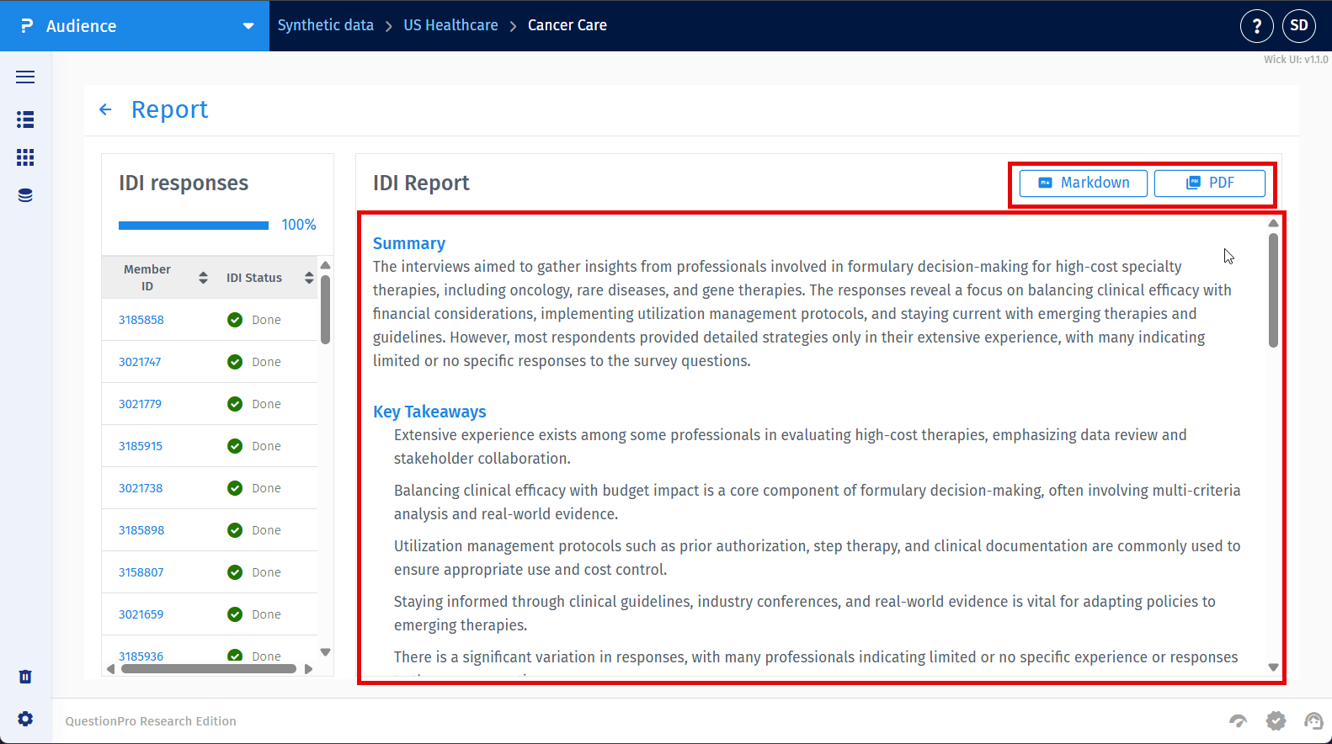
Task: Click the Synthetic data breadcrumb
Action: (326, 25)
